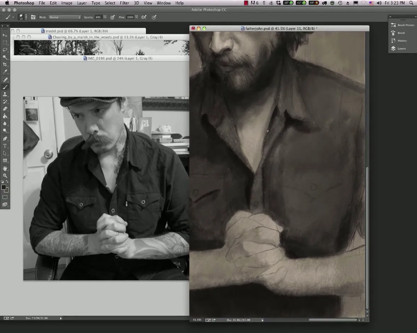The width and height of the screenshot is (417, 333).
Task: Click the fatherjohn.psd zoom percentage field
Action: [197, 320]
